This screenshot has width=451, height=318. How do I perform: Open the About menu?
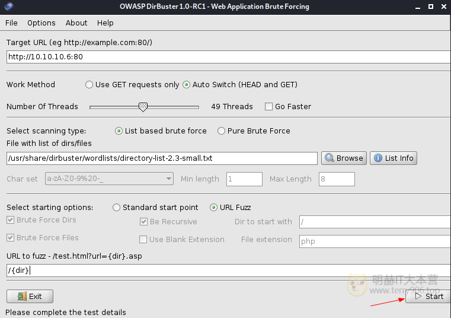click(x=76, y=23)
